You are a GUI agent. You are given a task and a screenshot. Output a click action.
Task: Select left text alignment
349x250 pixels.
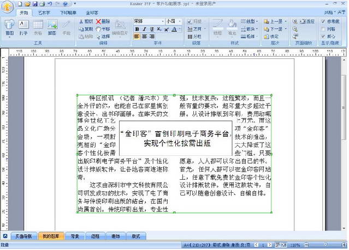pyautogui.click(x=137, y=36)
